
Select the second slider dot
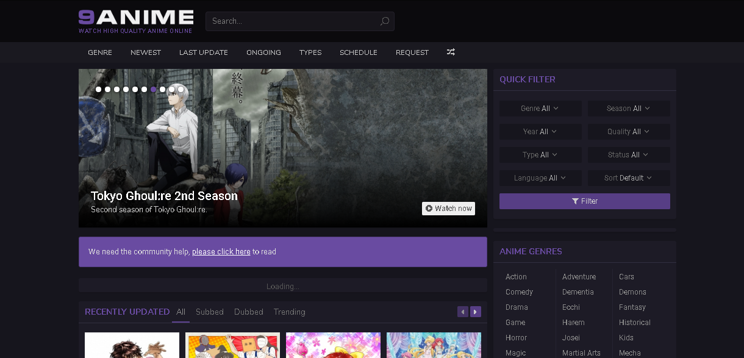pos(107,89)
